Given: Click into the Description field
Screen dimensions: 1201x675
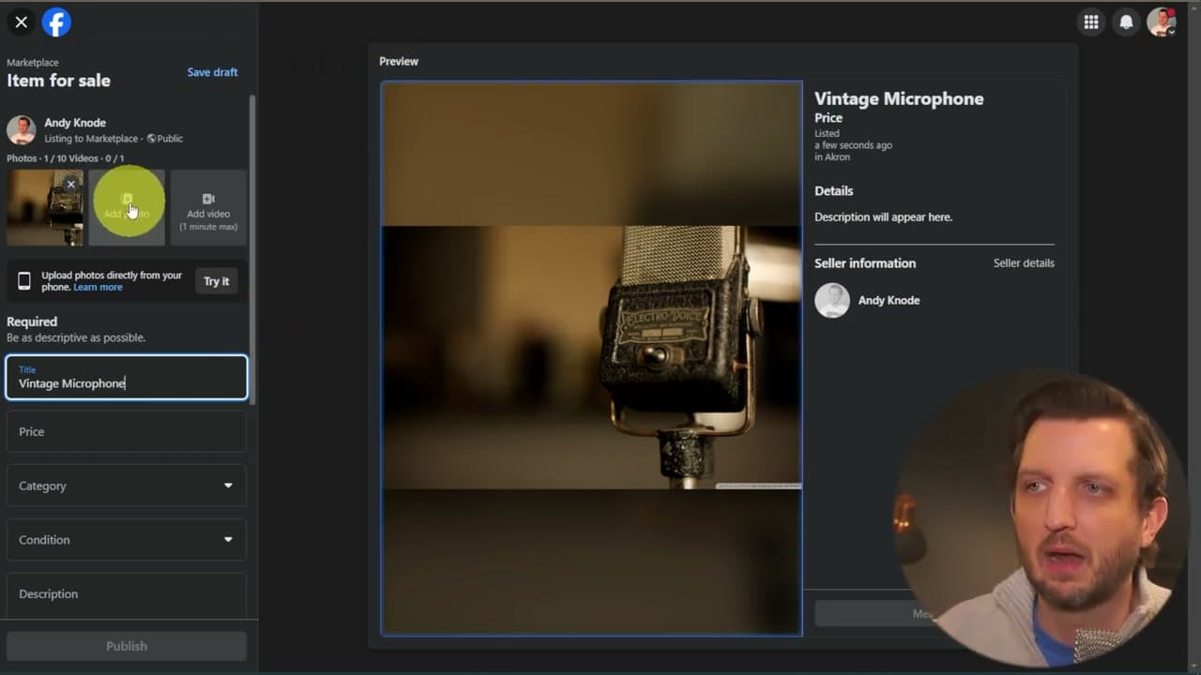Looking at the screenshot, I should pyautogui.click(x=127, y=594).
